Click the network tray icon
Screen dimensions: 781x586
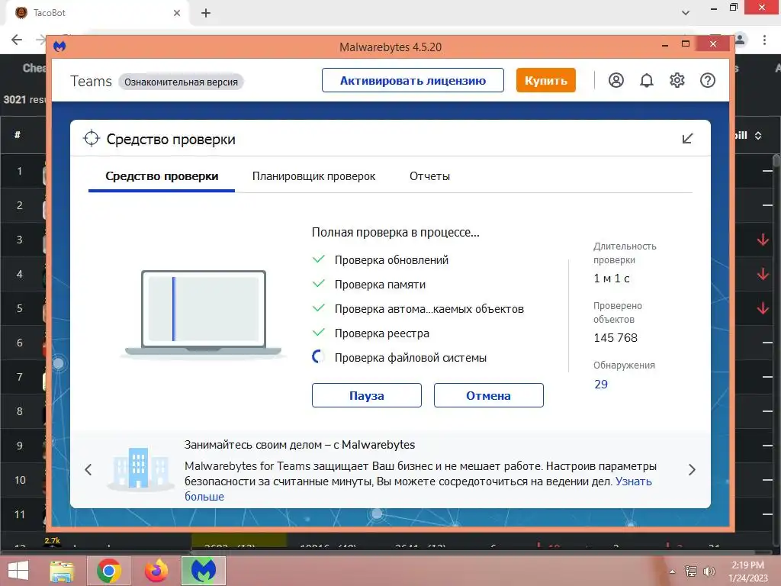point(691,572)
